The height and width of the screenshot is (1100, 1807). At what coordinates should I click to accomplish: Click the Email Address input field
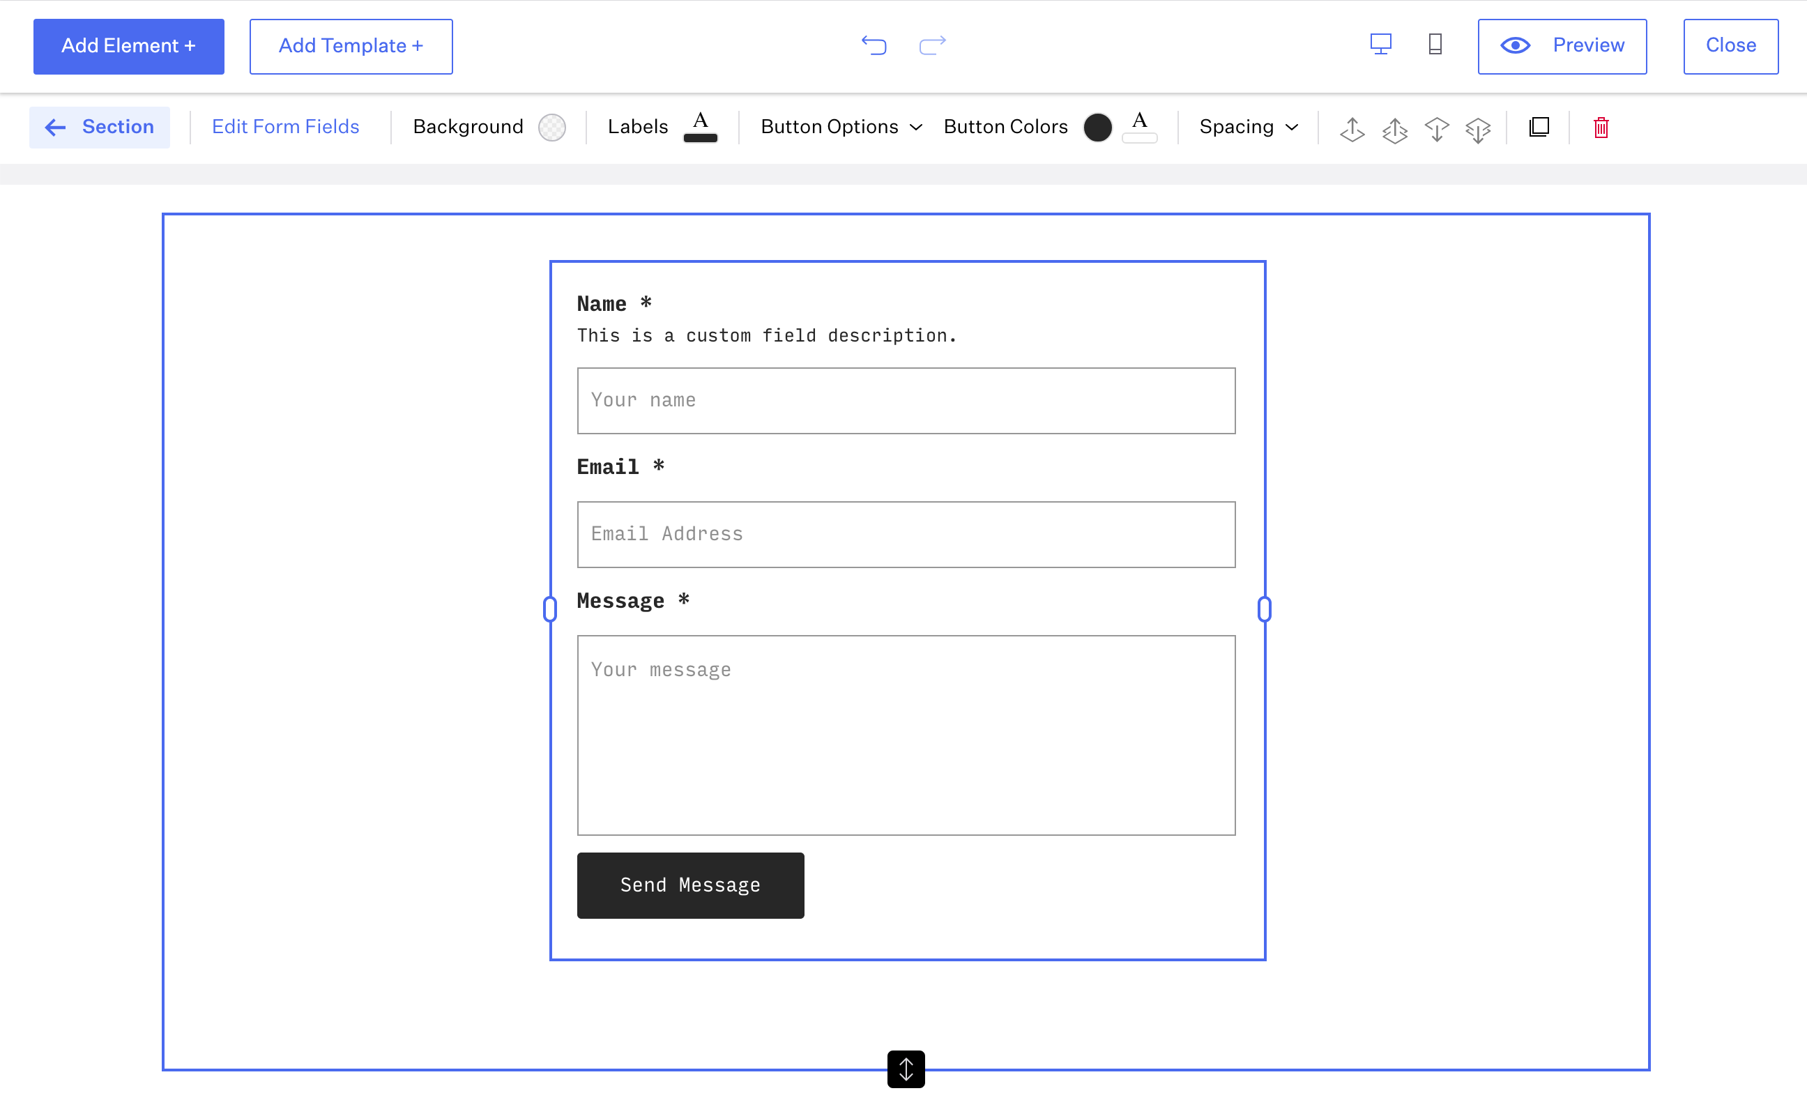click(906, 534)
